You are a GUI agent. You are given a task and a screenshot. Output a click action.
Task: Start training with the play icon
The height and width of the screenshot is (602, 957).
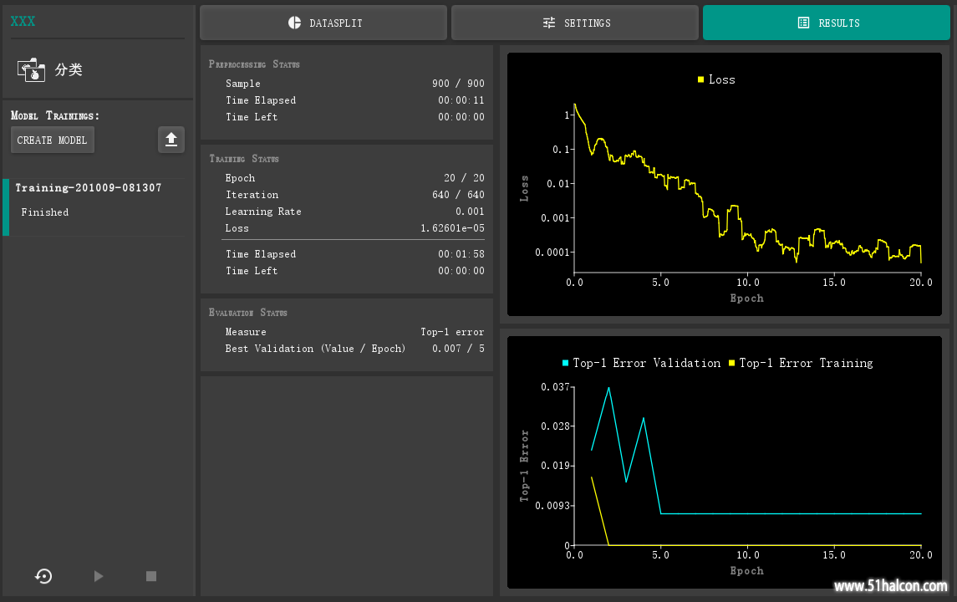pyautogui.click(x=99, y=576)
